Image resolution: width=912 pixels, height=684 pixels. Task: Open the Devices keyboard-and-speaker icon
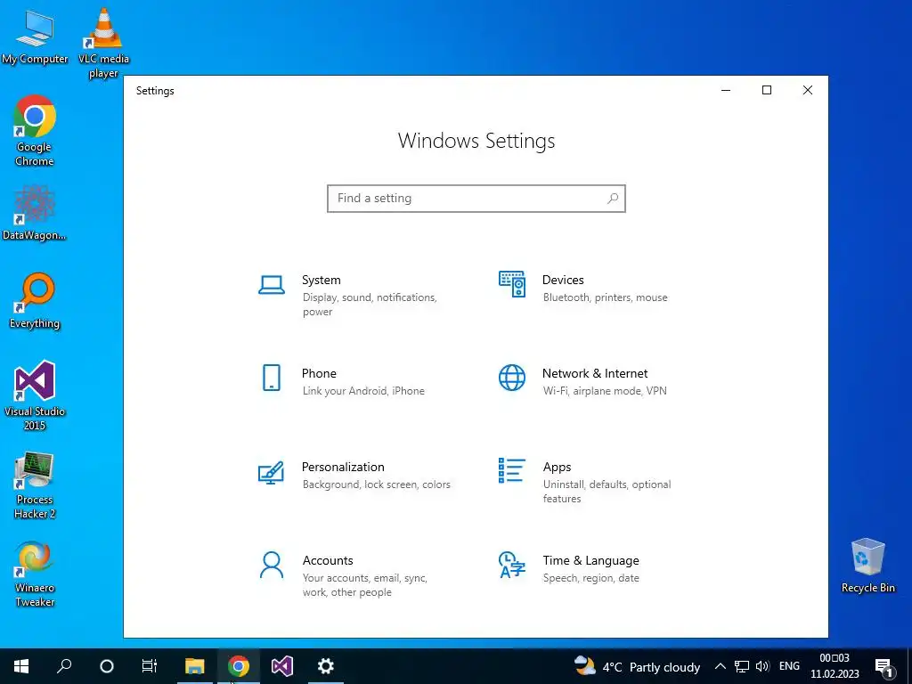point(512,284)
